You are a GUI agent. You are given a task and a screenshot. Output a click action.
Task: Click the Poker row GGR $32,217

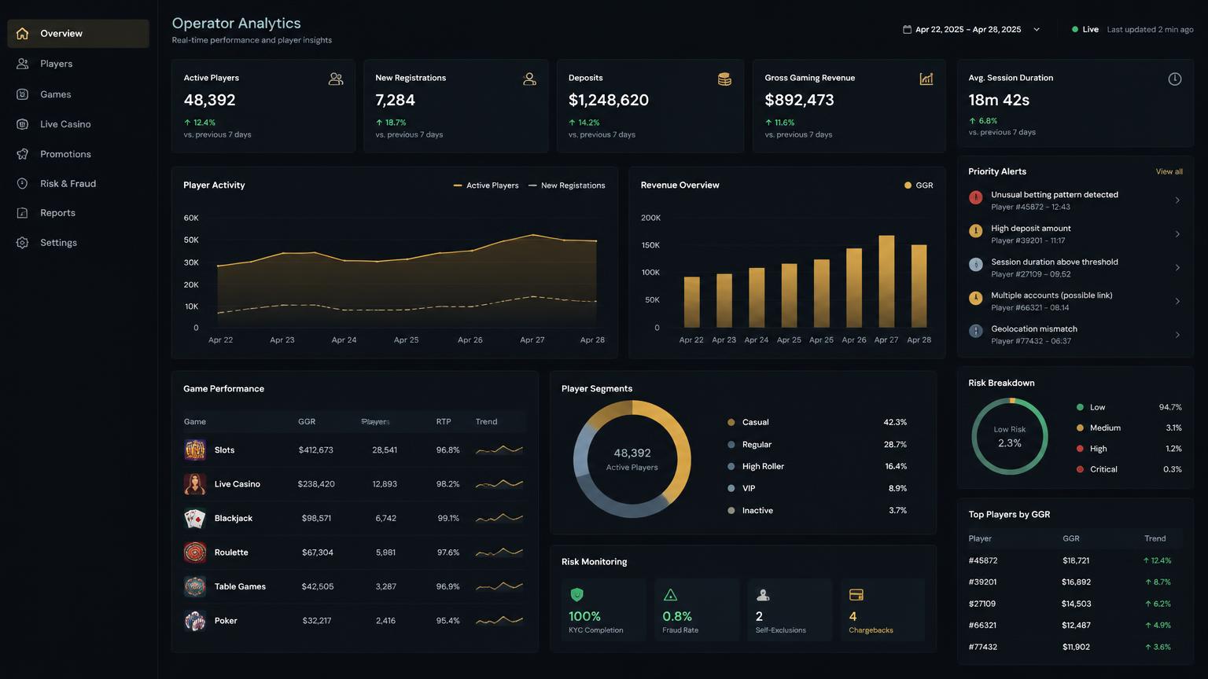point(317,621)
